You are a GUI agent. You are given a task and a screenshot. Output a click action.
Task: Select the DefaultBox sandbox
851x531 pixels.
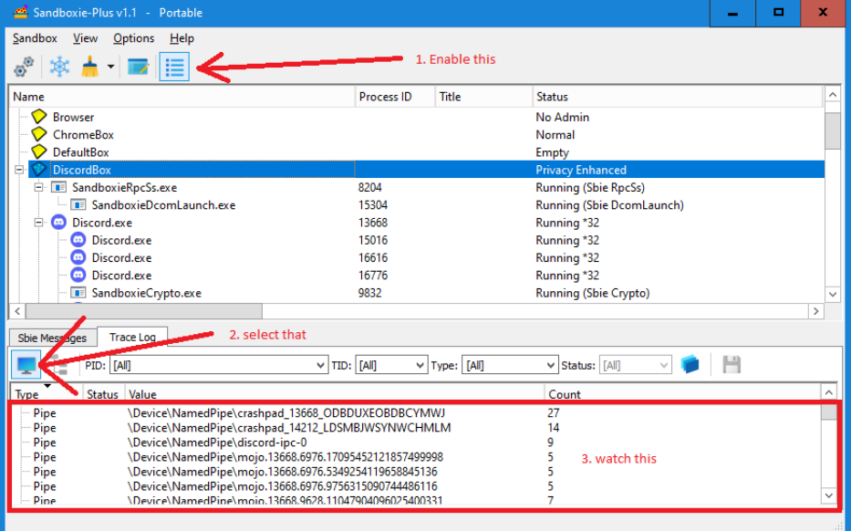(80, 152)
